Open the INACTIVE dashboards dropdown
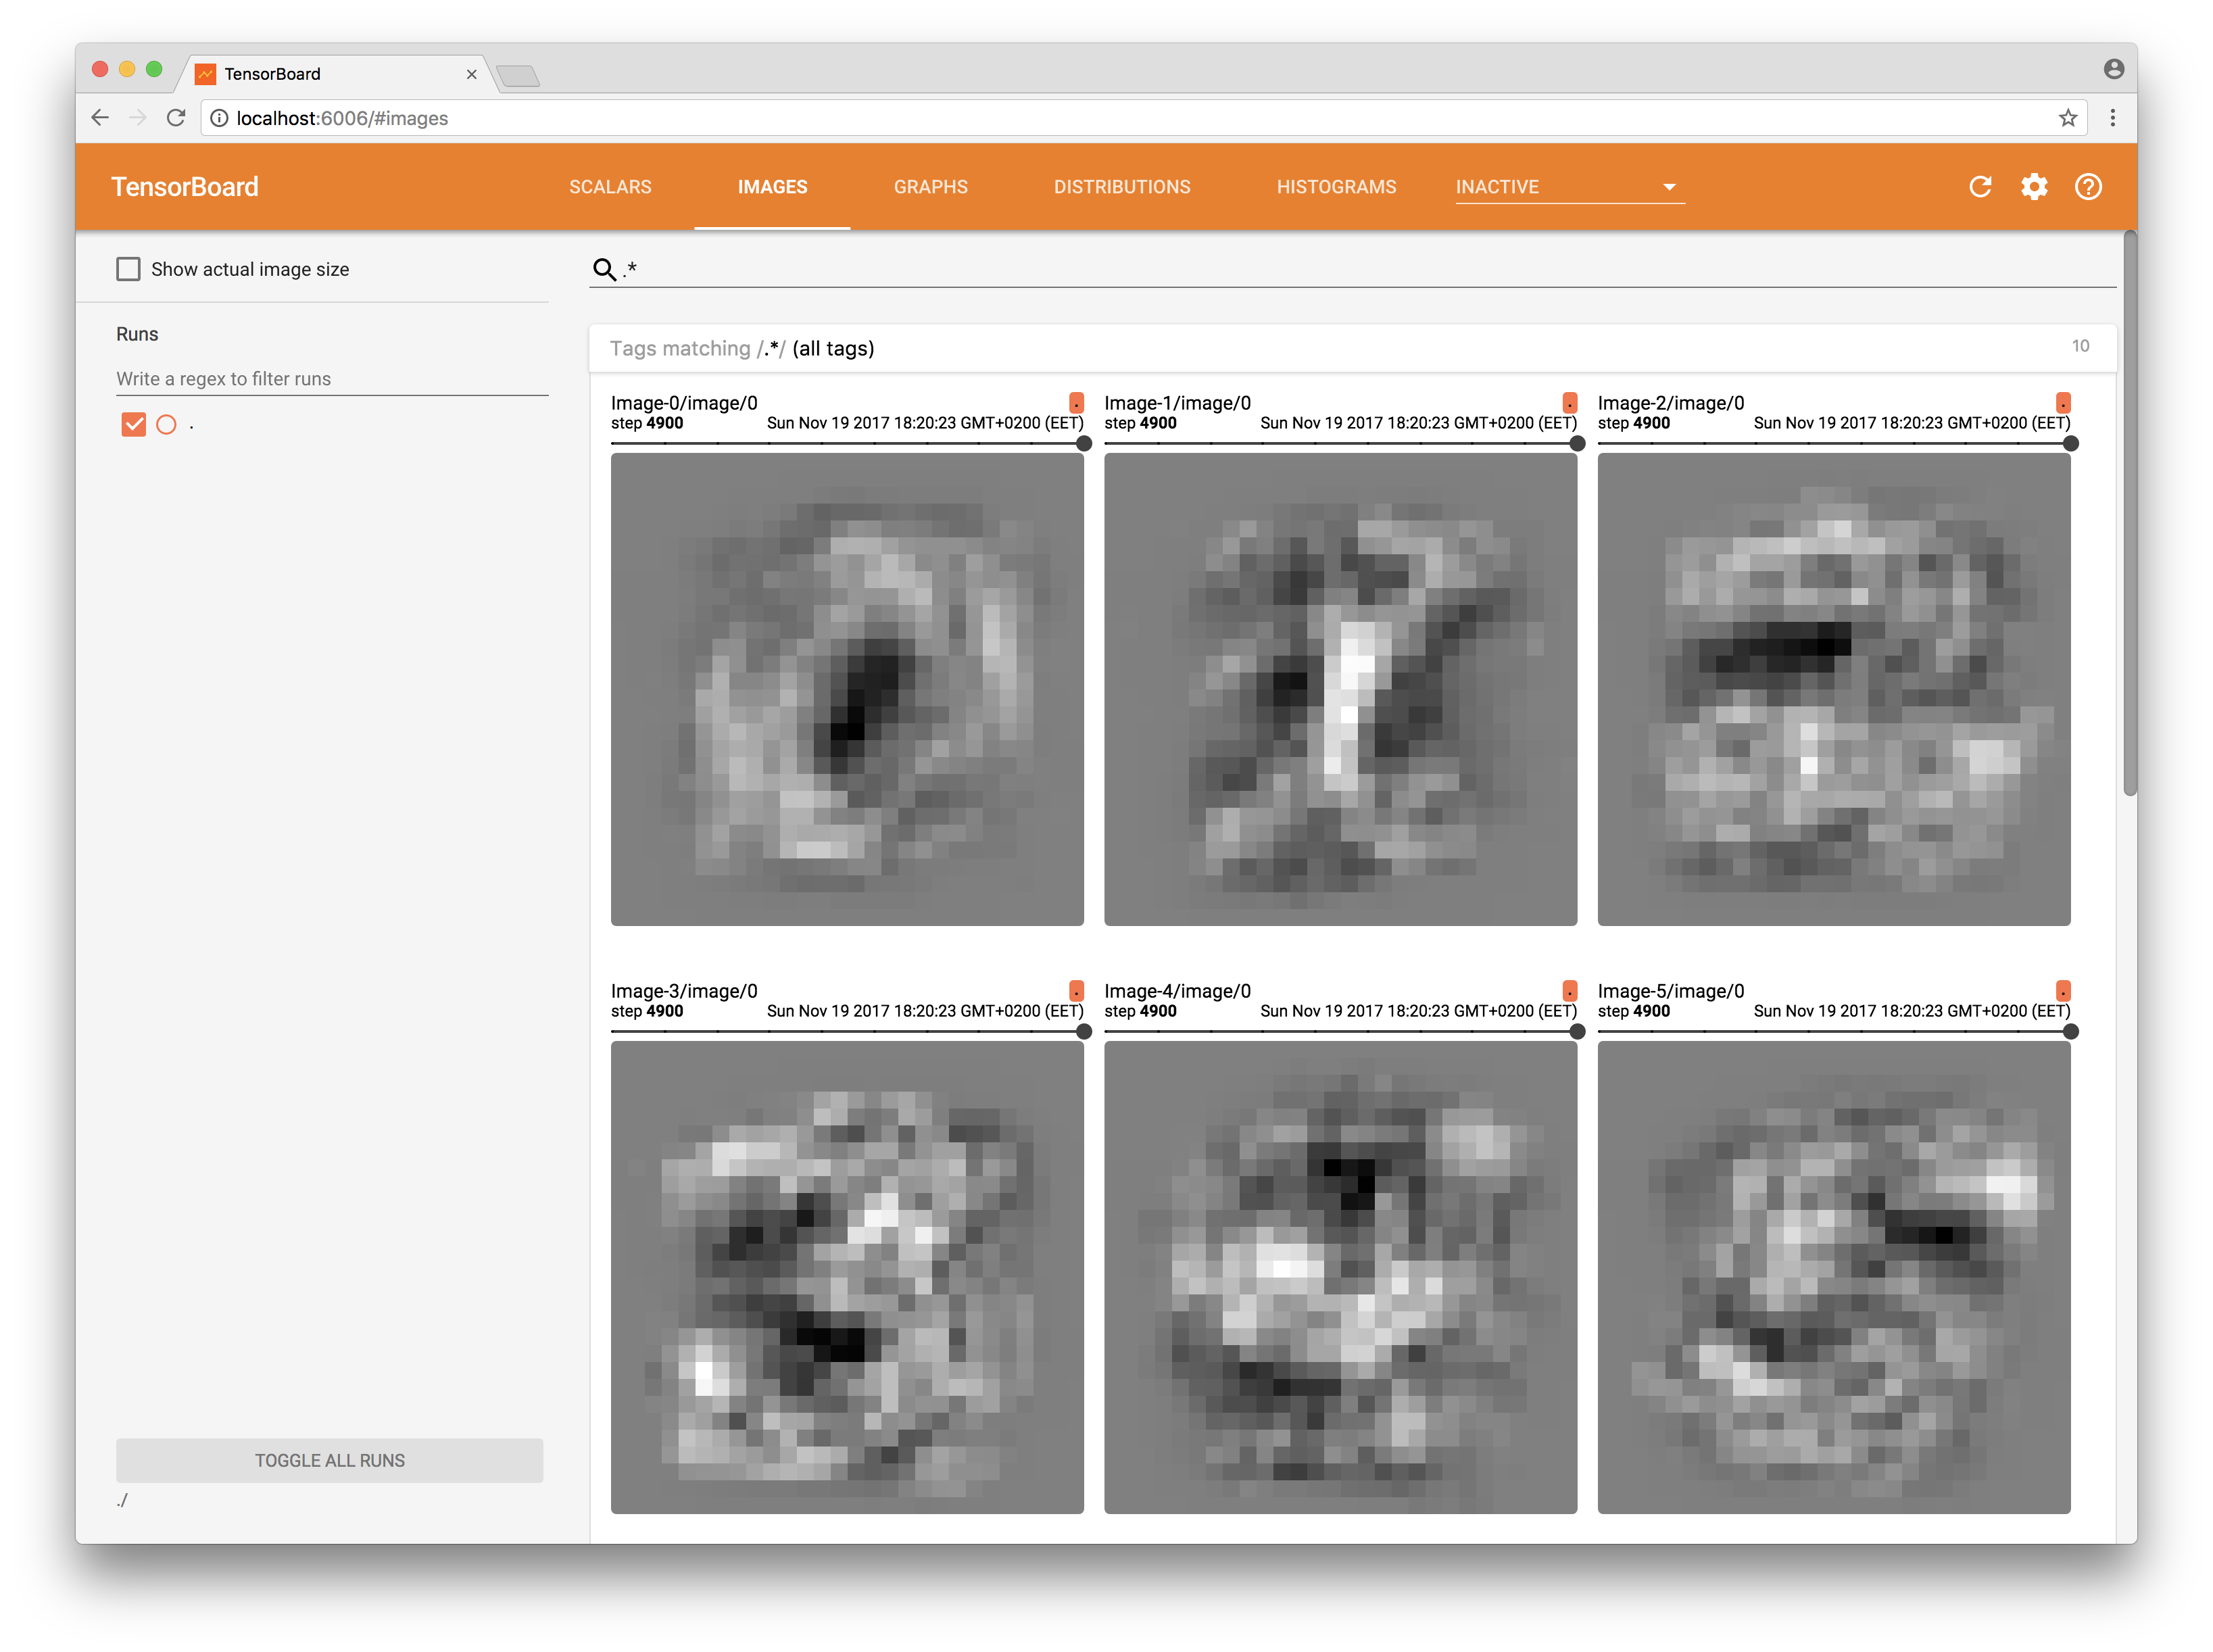 pos(1569,187)
